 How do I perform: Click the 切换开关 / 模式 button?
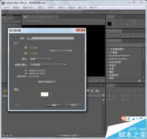click(69, 135)
